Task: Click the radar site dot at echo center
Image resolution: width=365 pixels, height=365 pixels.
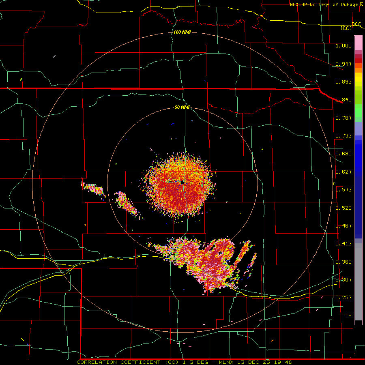Action: coord(182,182)
